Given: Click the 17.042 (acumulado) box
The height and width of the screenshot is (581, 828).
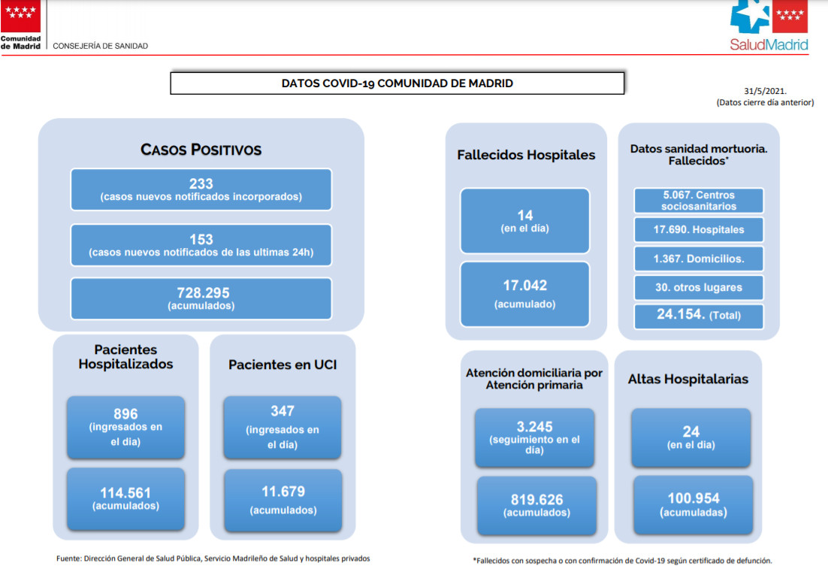Looking at the screenshot, I should pos(525,294).
